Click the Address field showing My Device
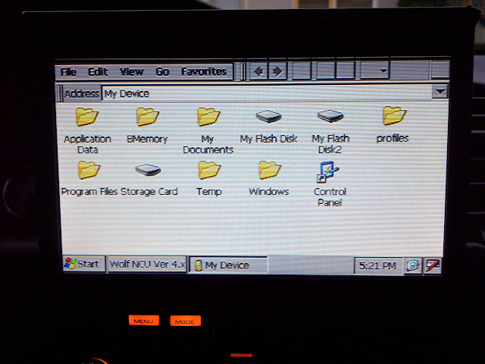 267,93
